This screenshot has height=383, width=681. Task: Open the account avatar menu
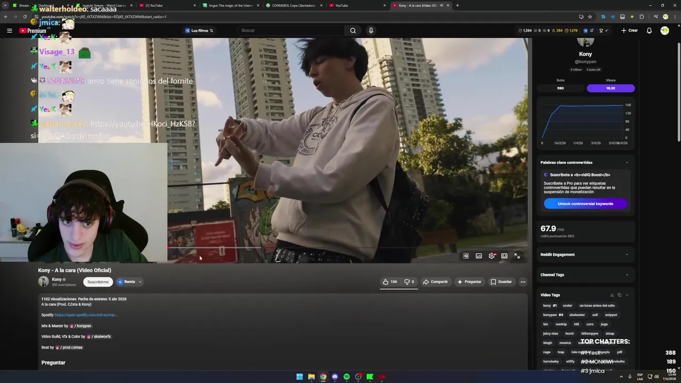665,30
